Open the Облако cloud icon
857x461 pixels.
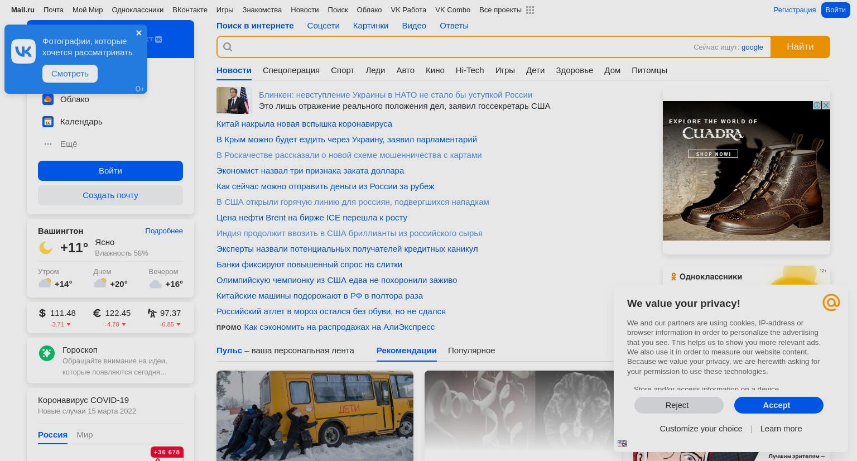[48, 99]
